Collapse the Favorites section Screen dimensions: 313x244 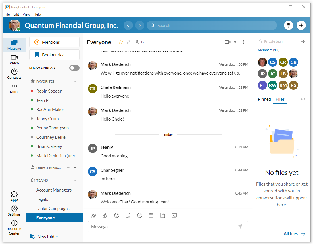[75, 81]
